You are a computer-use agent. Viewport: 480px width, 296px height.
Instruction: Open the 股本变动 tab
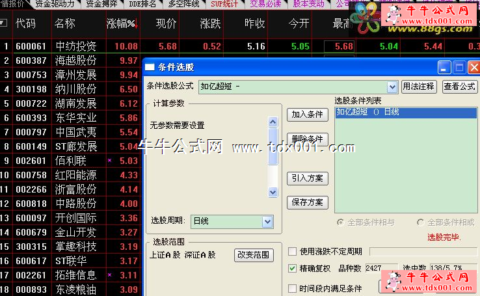pyautogui.click(x=308, y=4)
